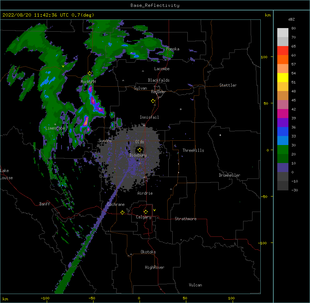The width and height of the screenshot is (310, 303).
Task: Click the Olds label near radar
Action: [140, 142]
